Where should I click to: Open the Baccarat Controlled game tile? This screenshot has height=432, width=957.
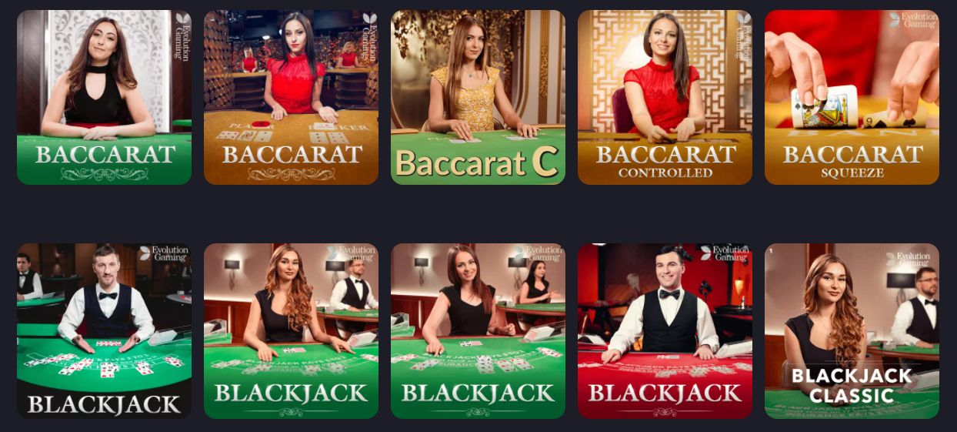pyautogui.click(x=665, y=97)
